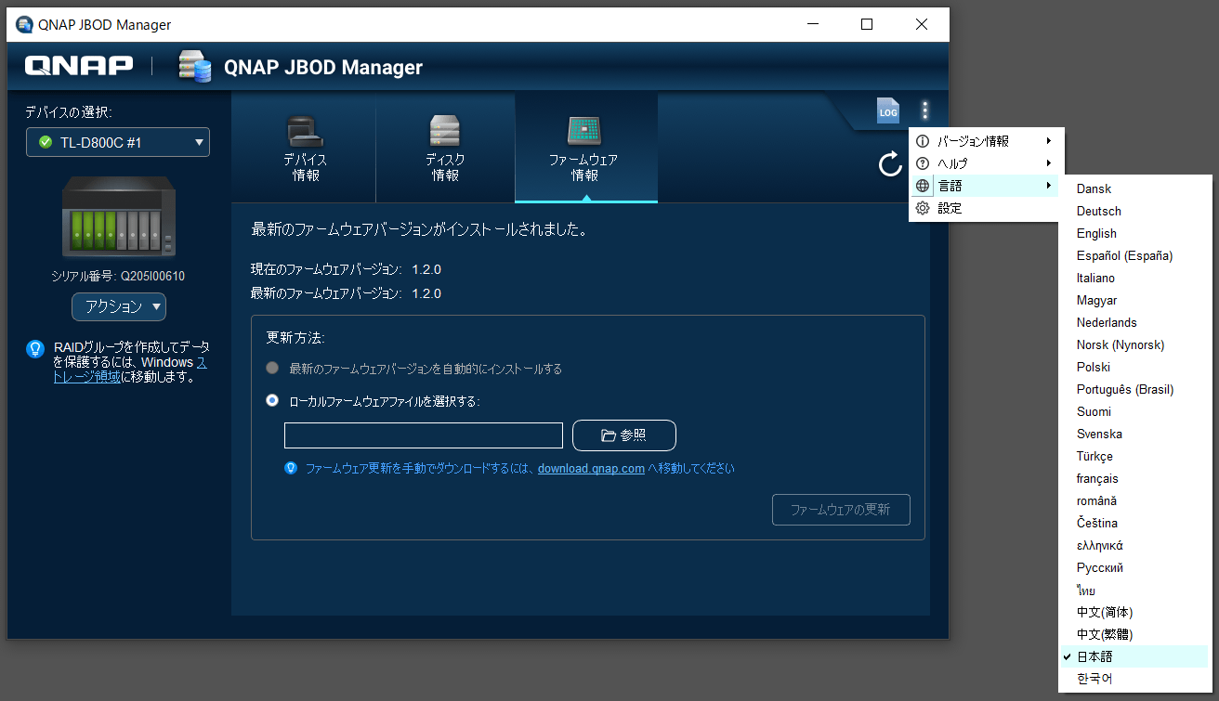Click the disk information icon
Viewport: 1219px width, 701px height.
pos(445,131)
